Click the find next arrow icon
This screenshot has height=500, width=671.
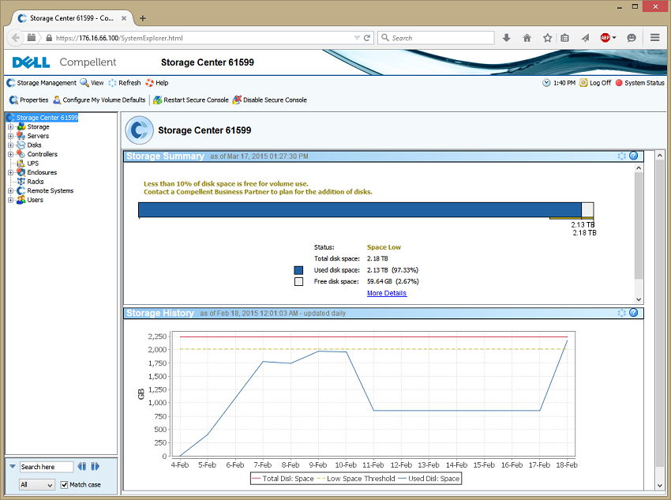coord(95,466)
